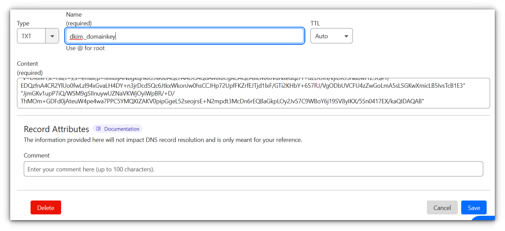
Task: Click the 'Use @ for root' hint text
Action: click(x=85, y=48)
